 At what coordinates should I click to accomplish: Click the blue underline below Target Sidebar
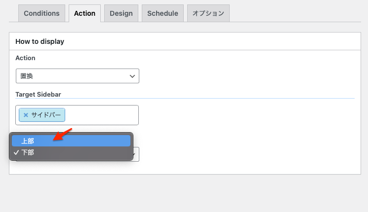pyautogui.click(x=185, y=99)
